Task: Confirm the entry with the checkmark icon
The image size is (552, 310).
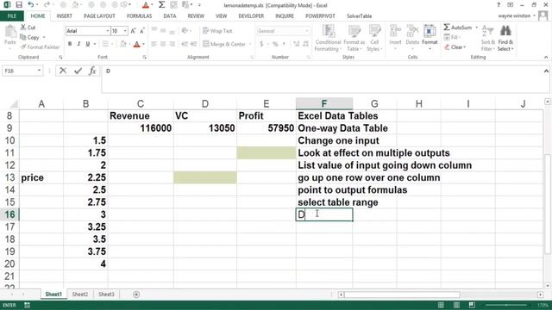Action: coord(78,71)
